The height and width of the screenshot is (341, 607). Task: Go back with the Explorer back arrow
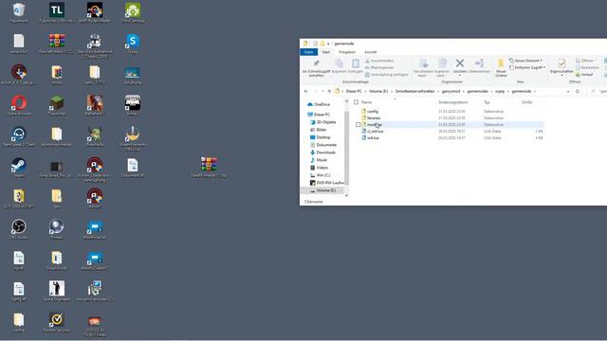point(306,91)
